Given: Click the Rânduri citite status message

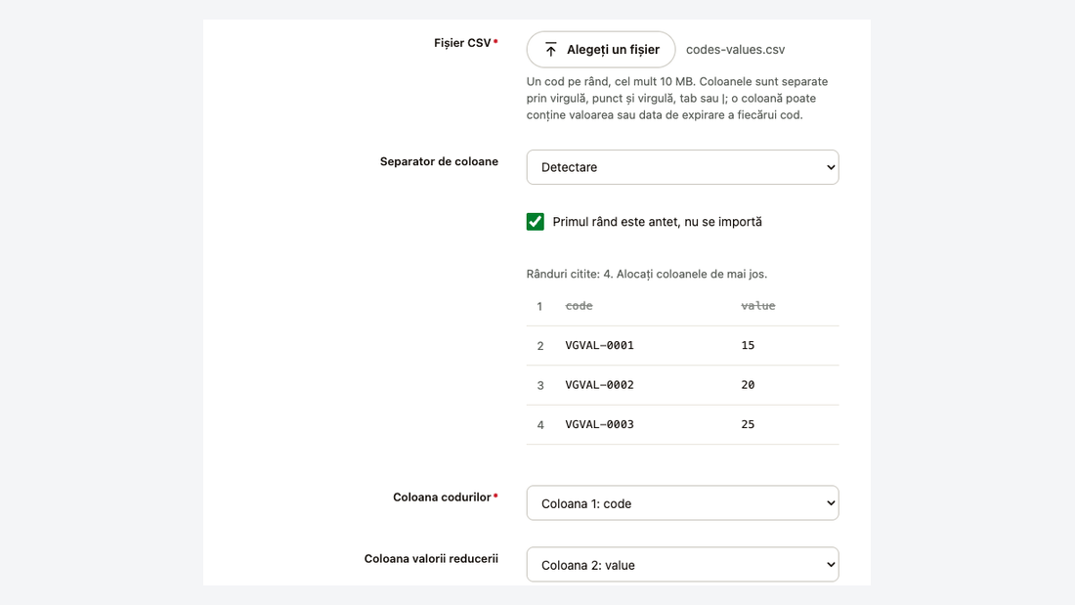Looking at the screenshot, I should coord(647,274).
